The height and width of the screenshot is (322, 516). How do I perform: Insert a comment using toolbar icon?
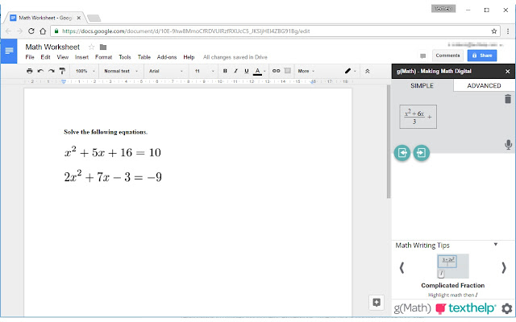(287, 71)
